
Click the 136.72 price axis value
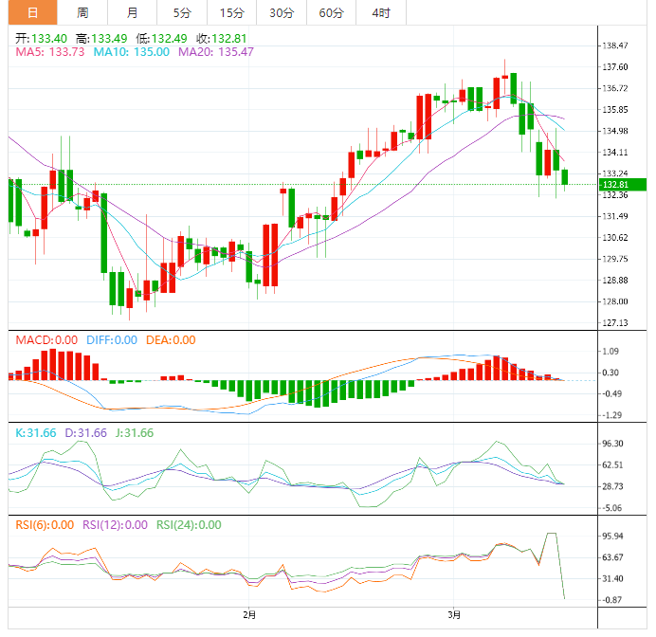point(615,88)
